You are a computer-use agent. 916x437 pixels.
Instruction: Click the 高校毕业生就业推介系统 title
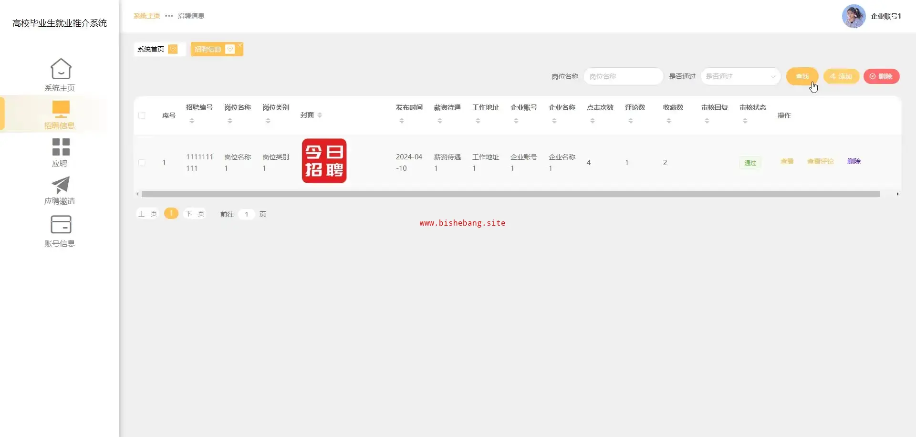point(60,23)
